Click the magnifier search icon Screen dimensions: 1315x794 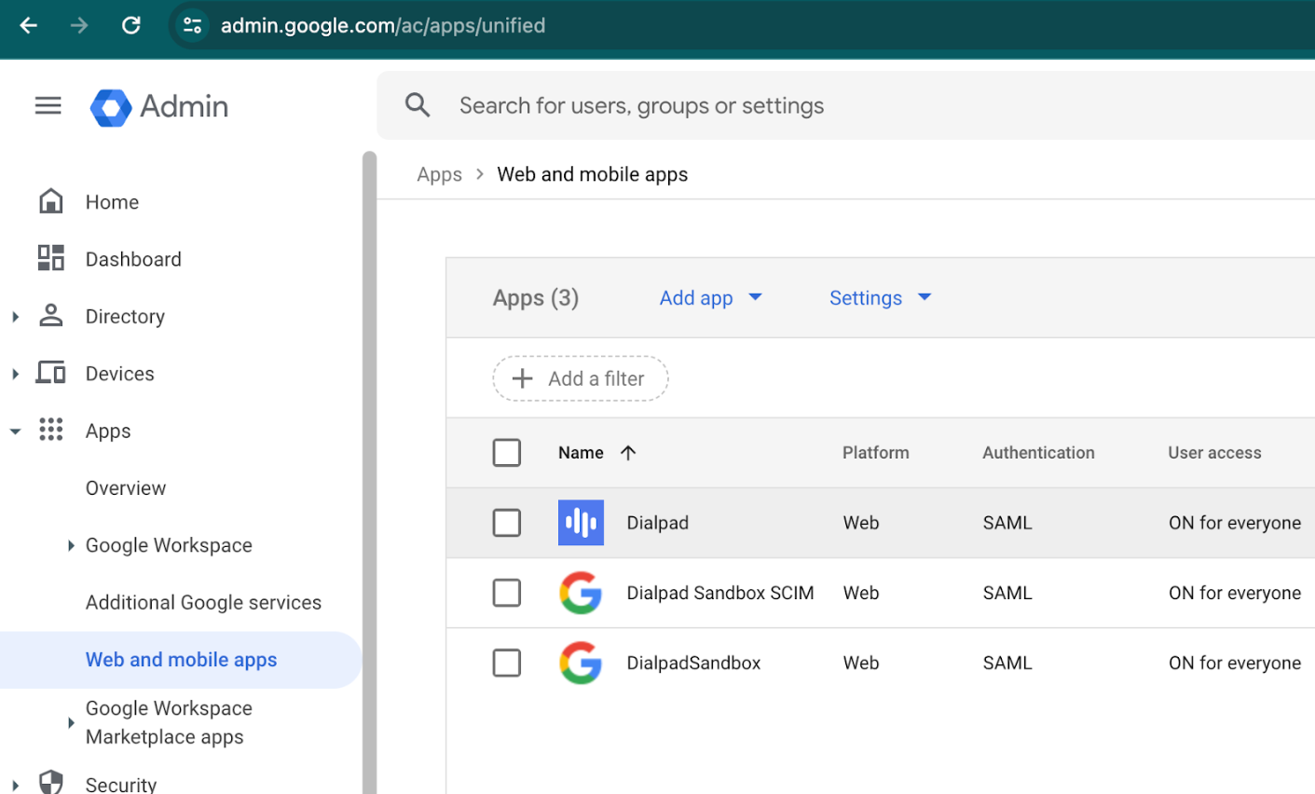(418, 105)
